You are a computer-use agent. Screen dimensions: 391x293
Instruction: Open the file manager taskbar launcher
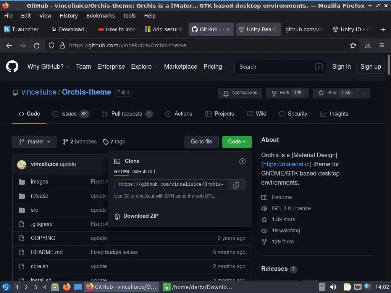click(55, 287)
